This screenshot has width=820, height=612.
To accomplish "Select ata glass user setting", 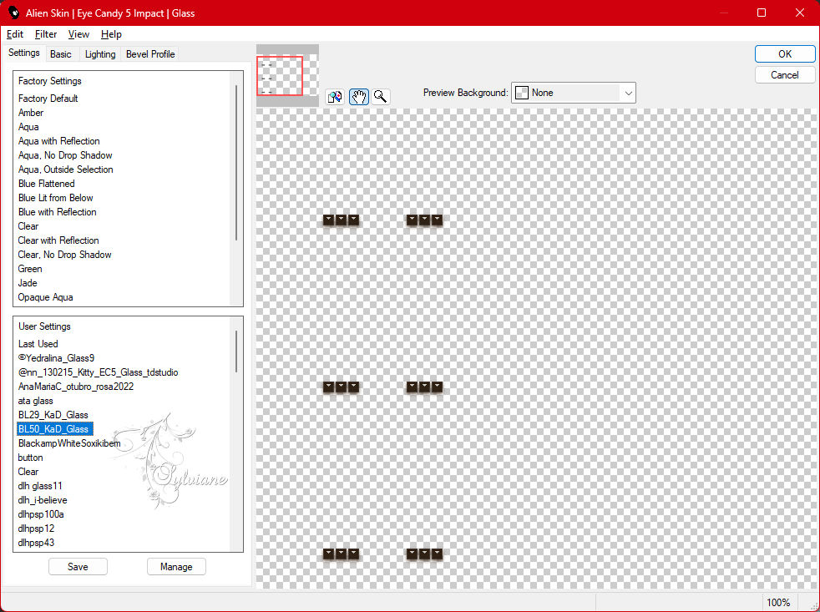I will pos(36,401).
